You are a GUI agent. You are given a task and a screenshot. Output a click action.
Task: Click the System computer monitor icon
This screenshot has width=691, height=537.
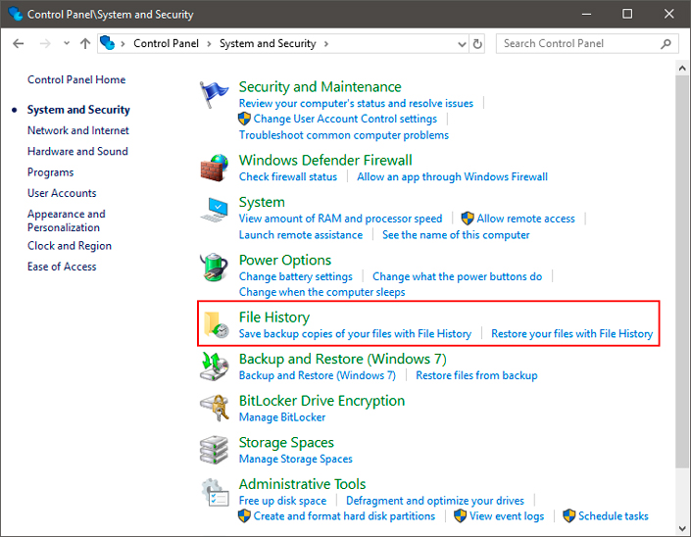pos(215,210)
